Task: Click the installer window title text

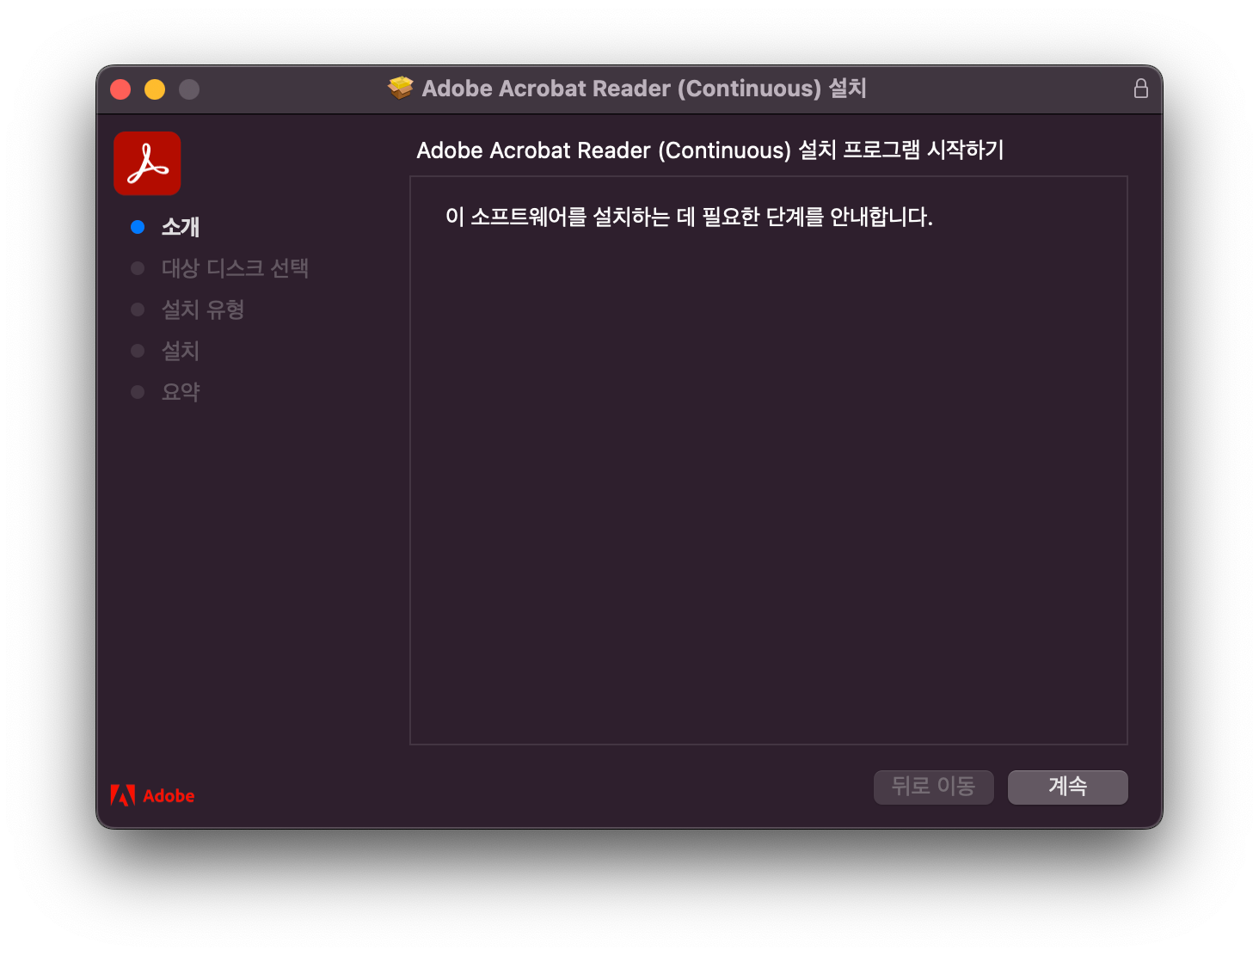Action: [645, 89]
